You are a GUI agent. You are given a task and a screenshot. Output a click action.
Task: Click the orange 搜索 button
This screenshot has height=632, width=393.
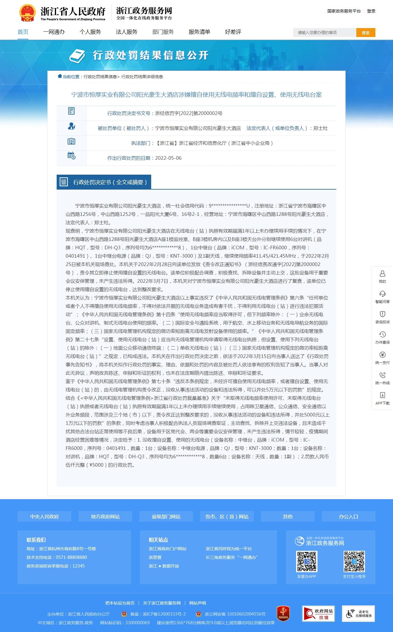pyautogui.click(x=366, y=33)
